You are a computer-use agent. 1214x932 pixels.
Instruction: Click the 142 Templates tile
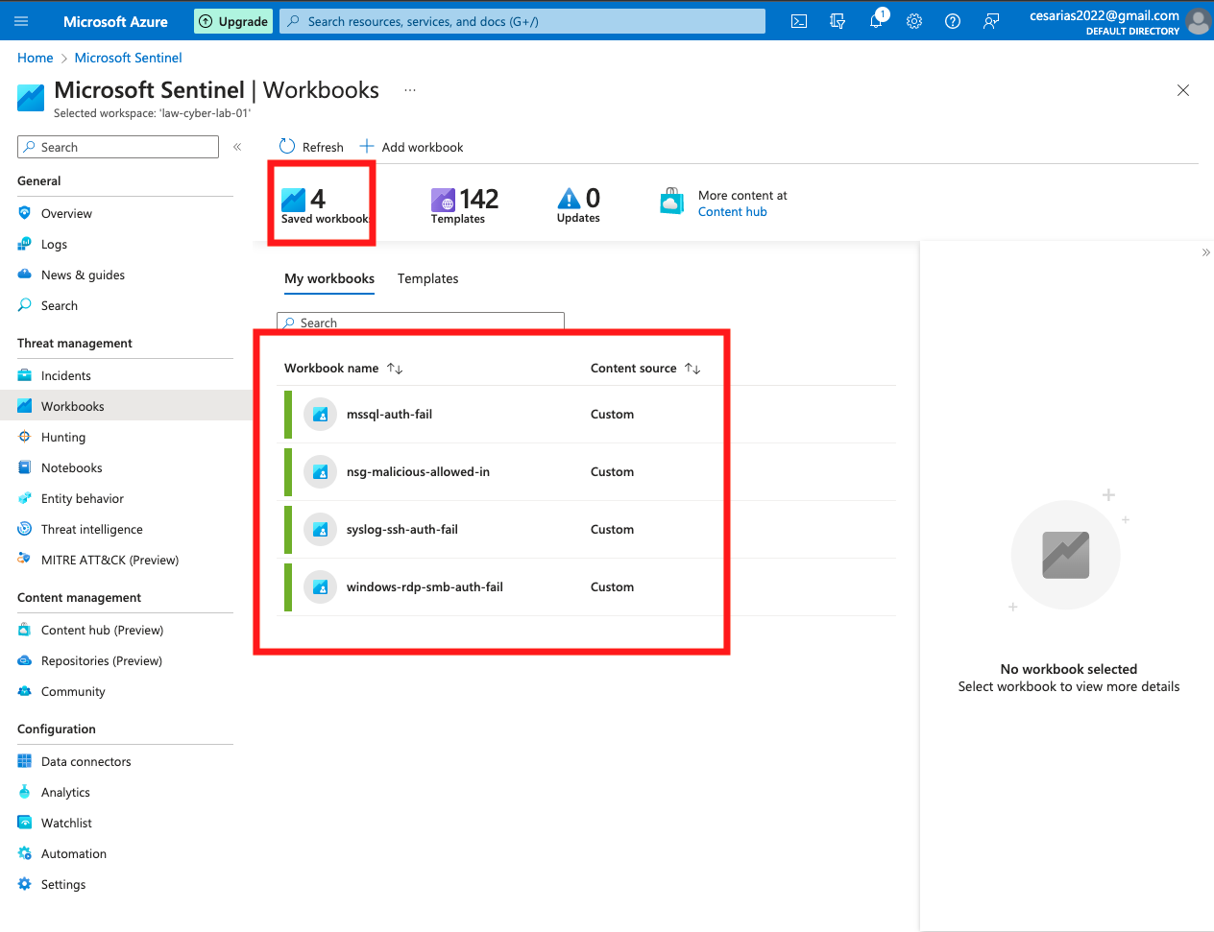(465, 204)
